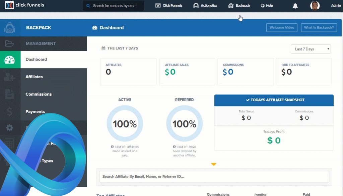Click the help icon under Active chart

112,147
